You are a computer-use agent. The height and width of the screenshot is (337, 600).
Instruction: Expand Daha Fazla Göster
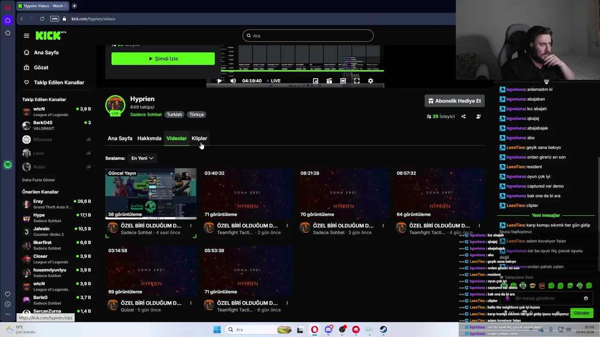click(38, 180)
